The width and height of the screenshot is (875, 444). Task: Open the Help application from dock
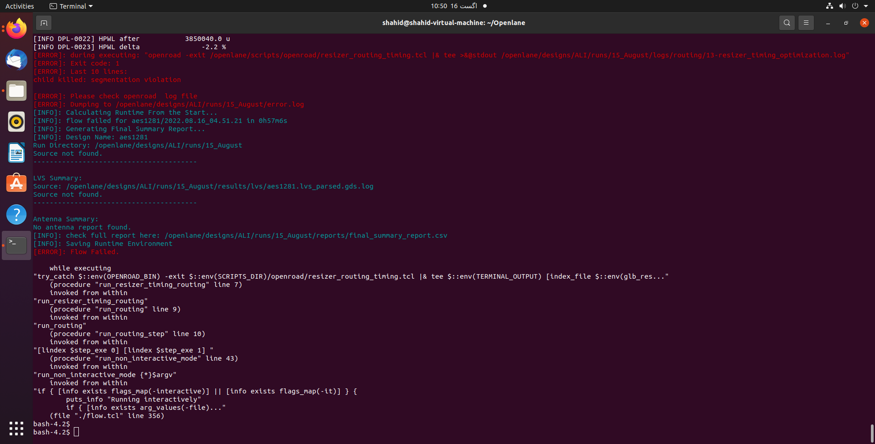click(16, 214)
